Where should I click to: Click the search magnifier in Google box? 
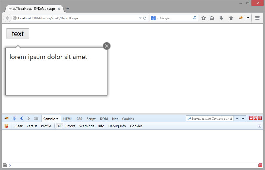click(194, 18)
